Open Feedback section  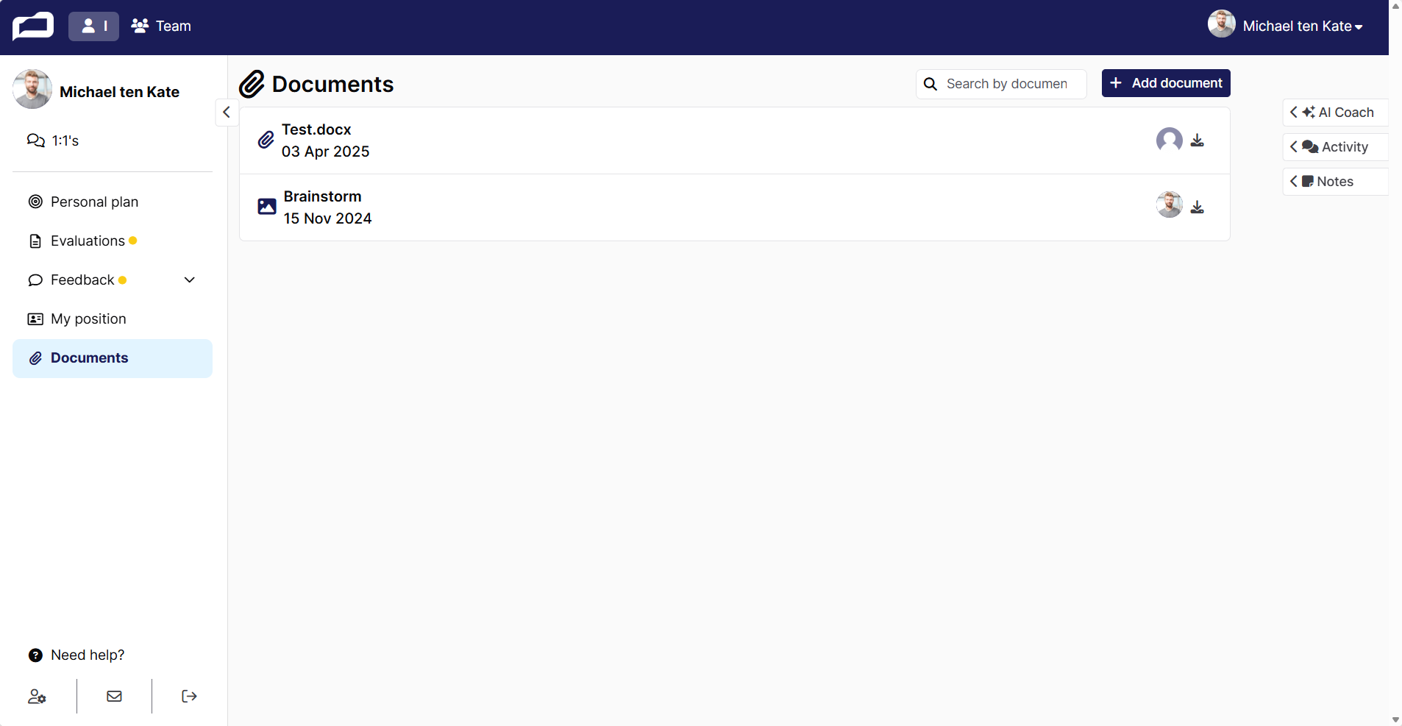82,280
